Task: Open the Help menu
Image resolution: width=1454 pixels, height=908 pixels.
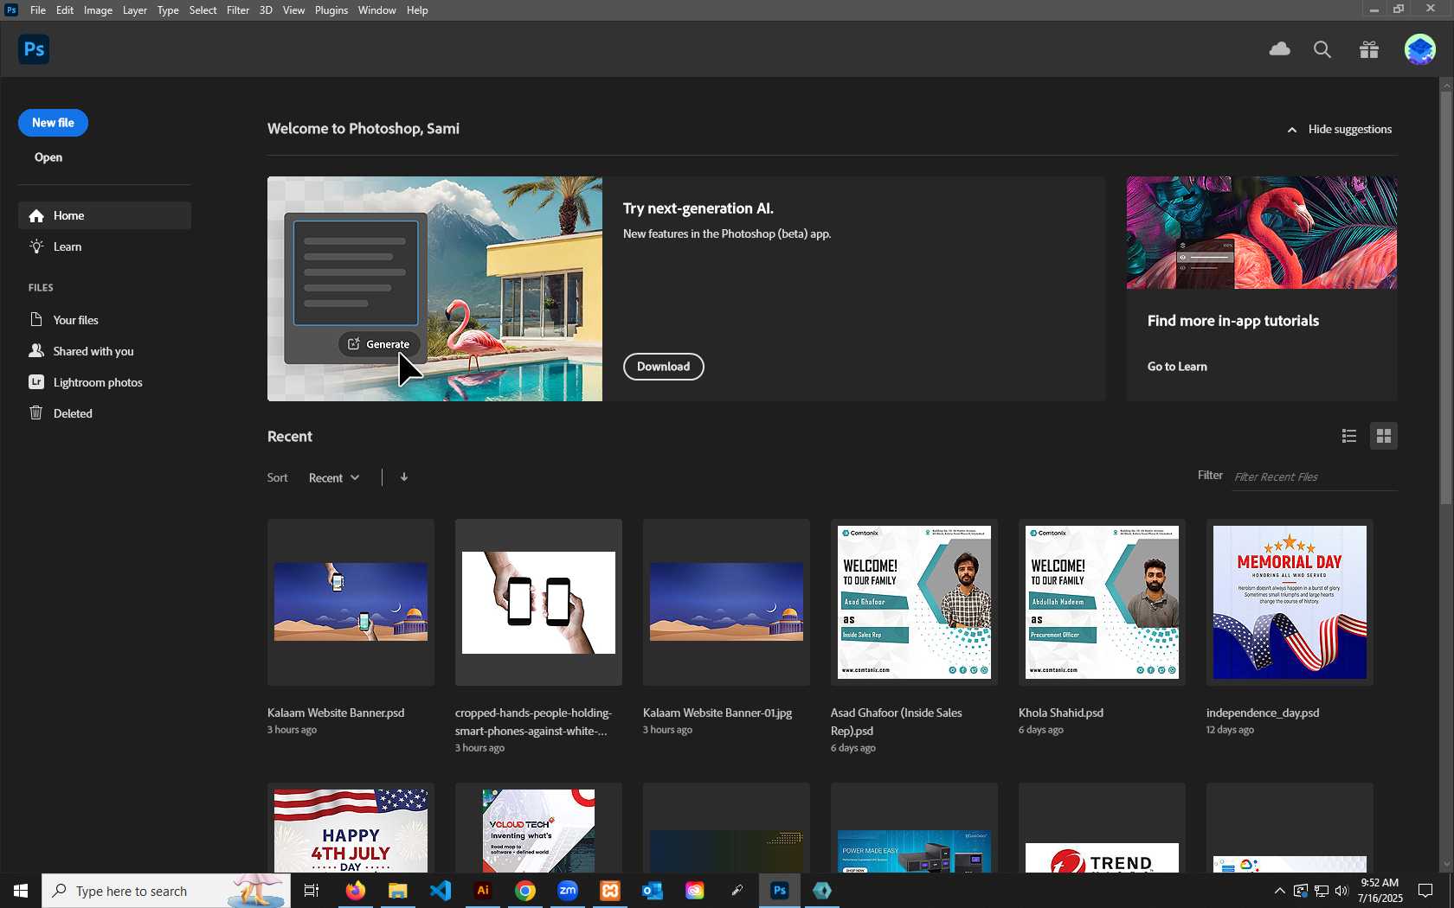Action: 417,10
